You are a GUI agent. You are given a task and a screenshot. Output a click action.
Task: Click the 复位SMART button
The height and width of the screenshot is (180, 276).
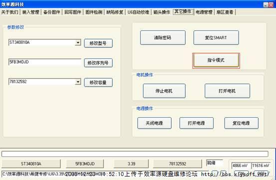tap(216, 37)
